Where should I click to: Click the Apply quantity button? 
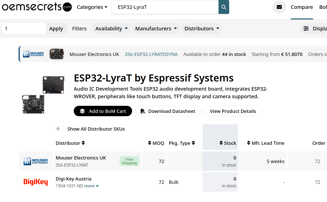[x=56, y=29]
